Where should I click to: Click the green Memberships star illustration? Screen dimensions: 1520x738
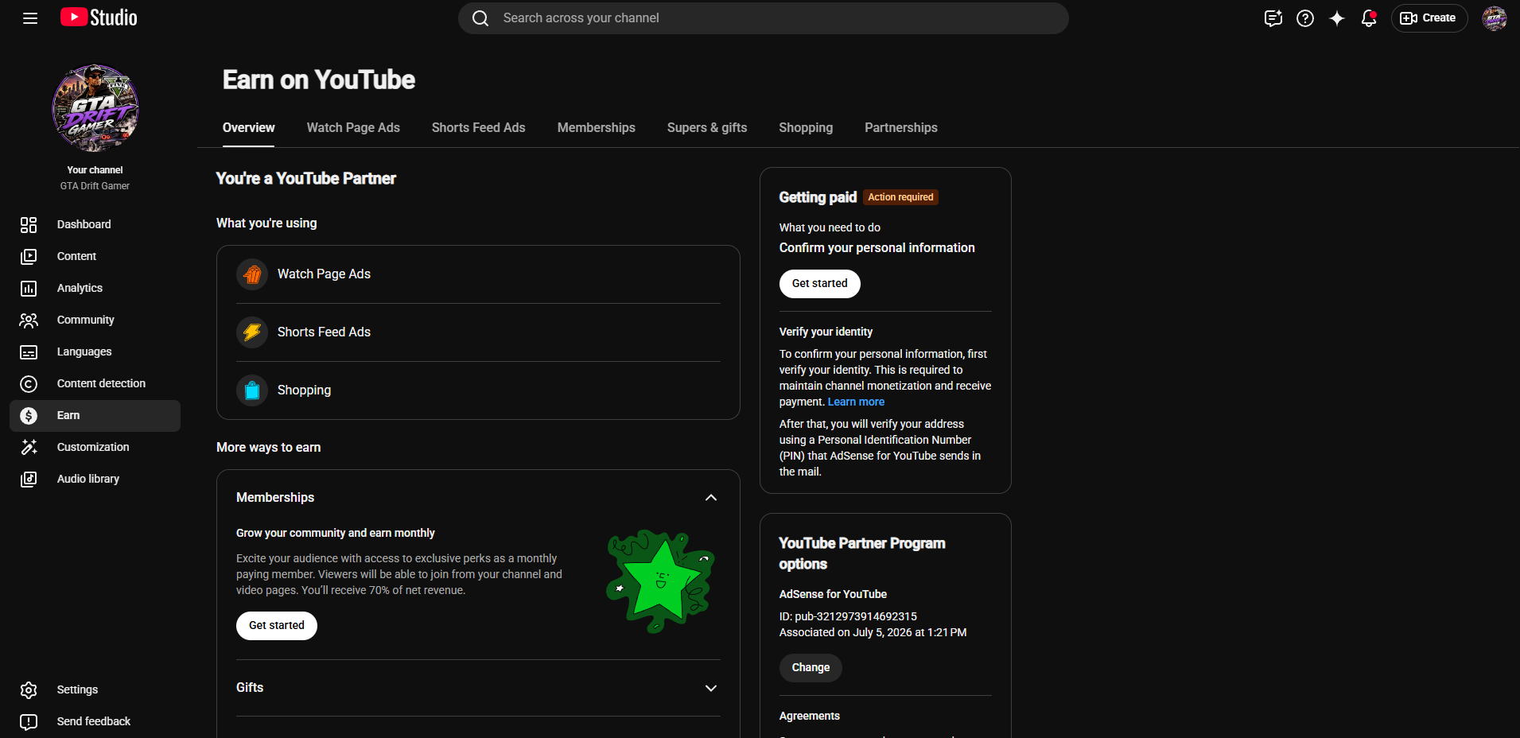point(660,581)
